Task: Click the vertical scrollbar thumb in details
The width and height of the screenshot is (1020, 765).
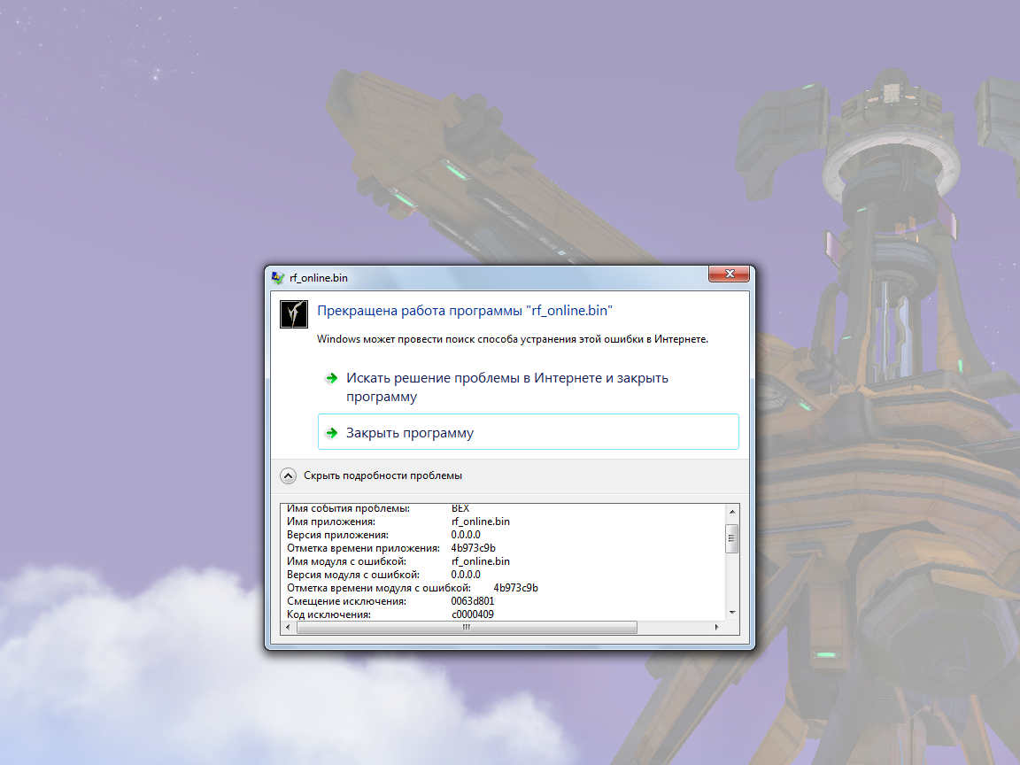Action: (x=732, y=538)
